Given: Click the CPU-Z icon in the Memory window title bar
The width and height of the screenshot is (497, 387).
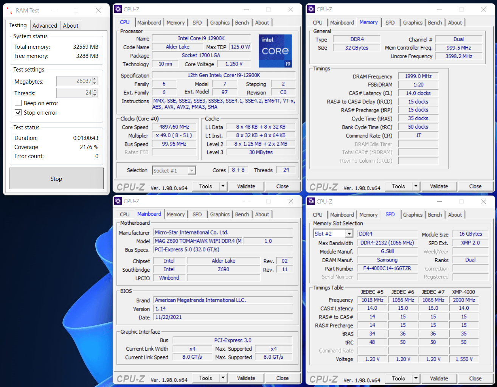Looking at the screenshot, I should [x=311, y=9].
